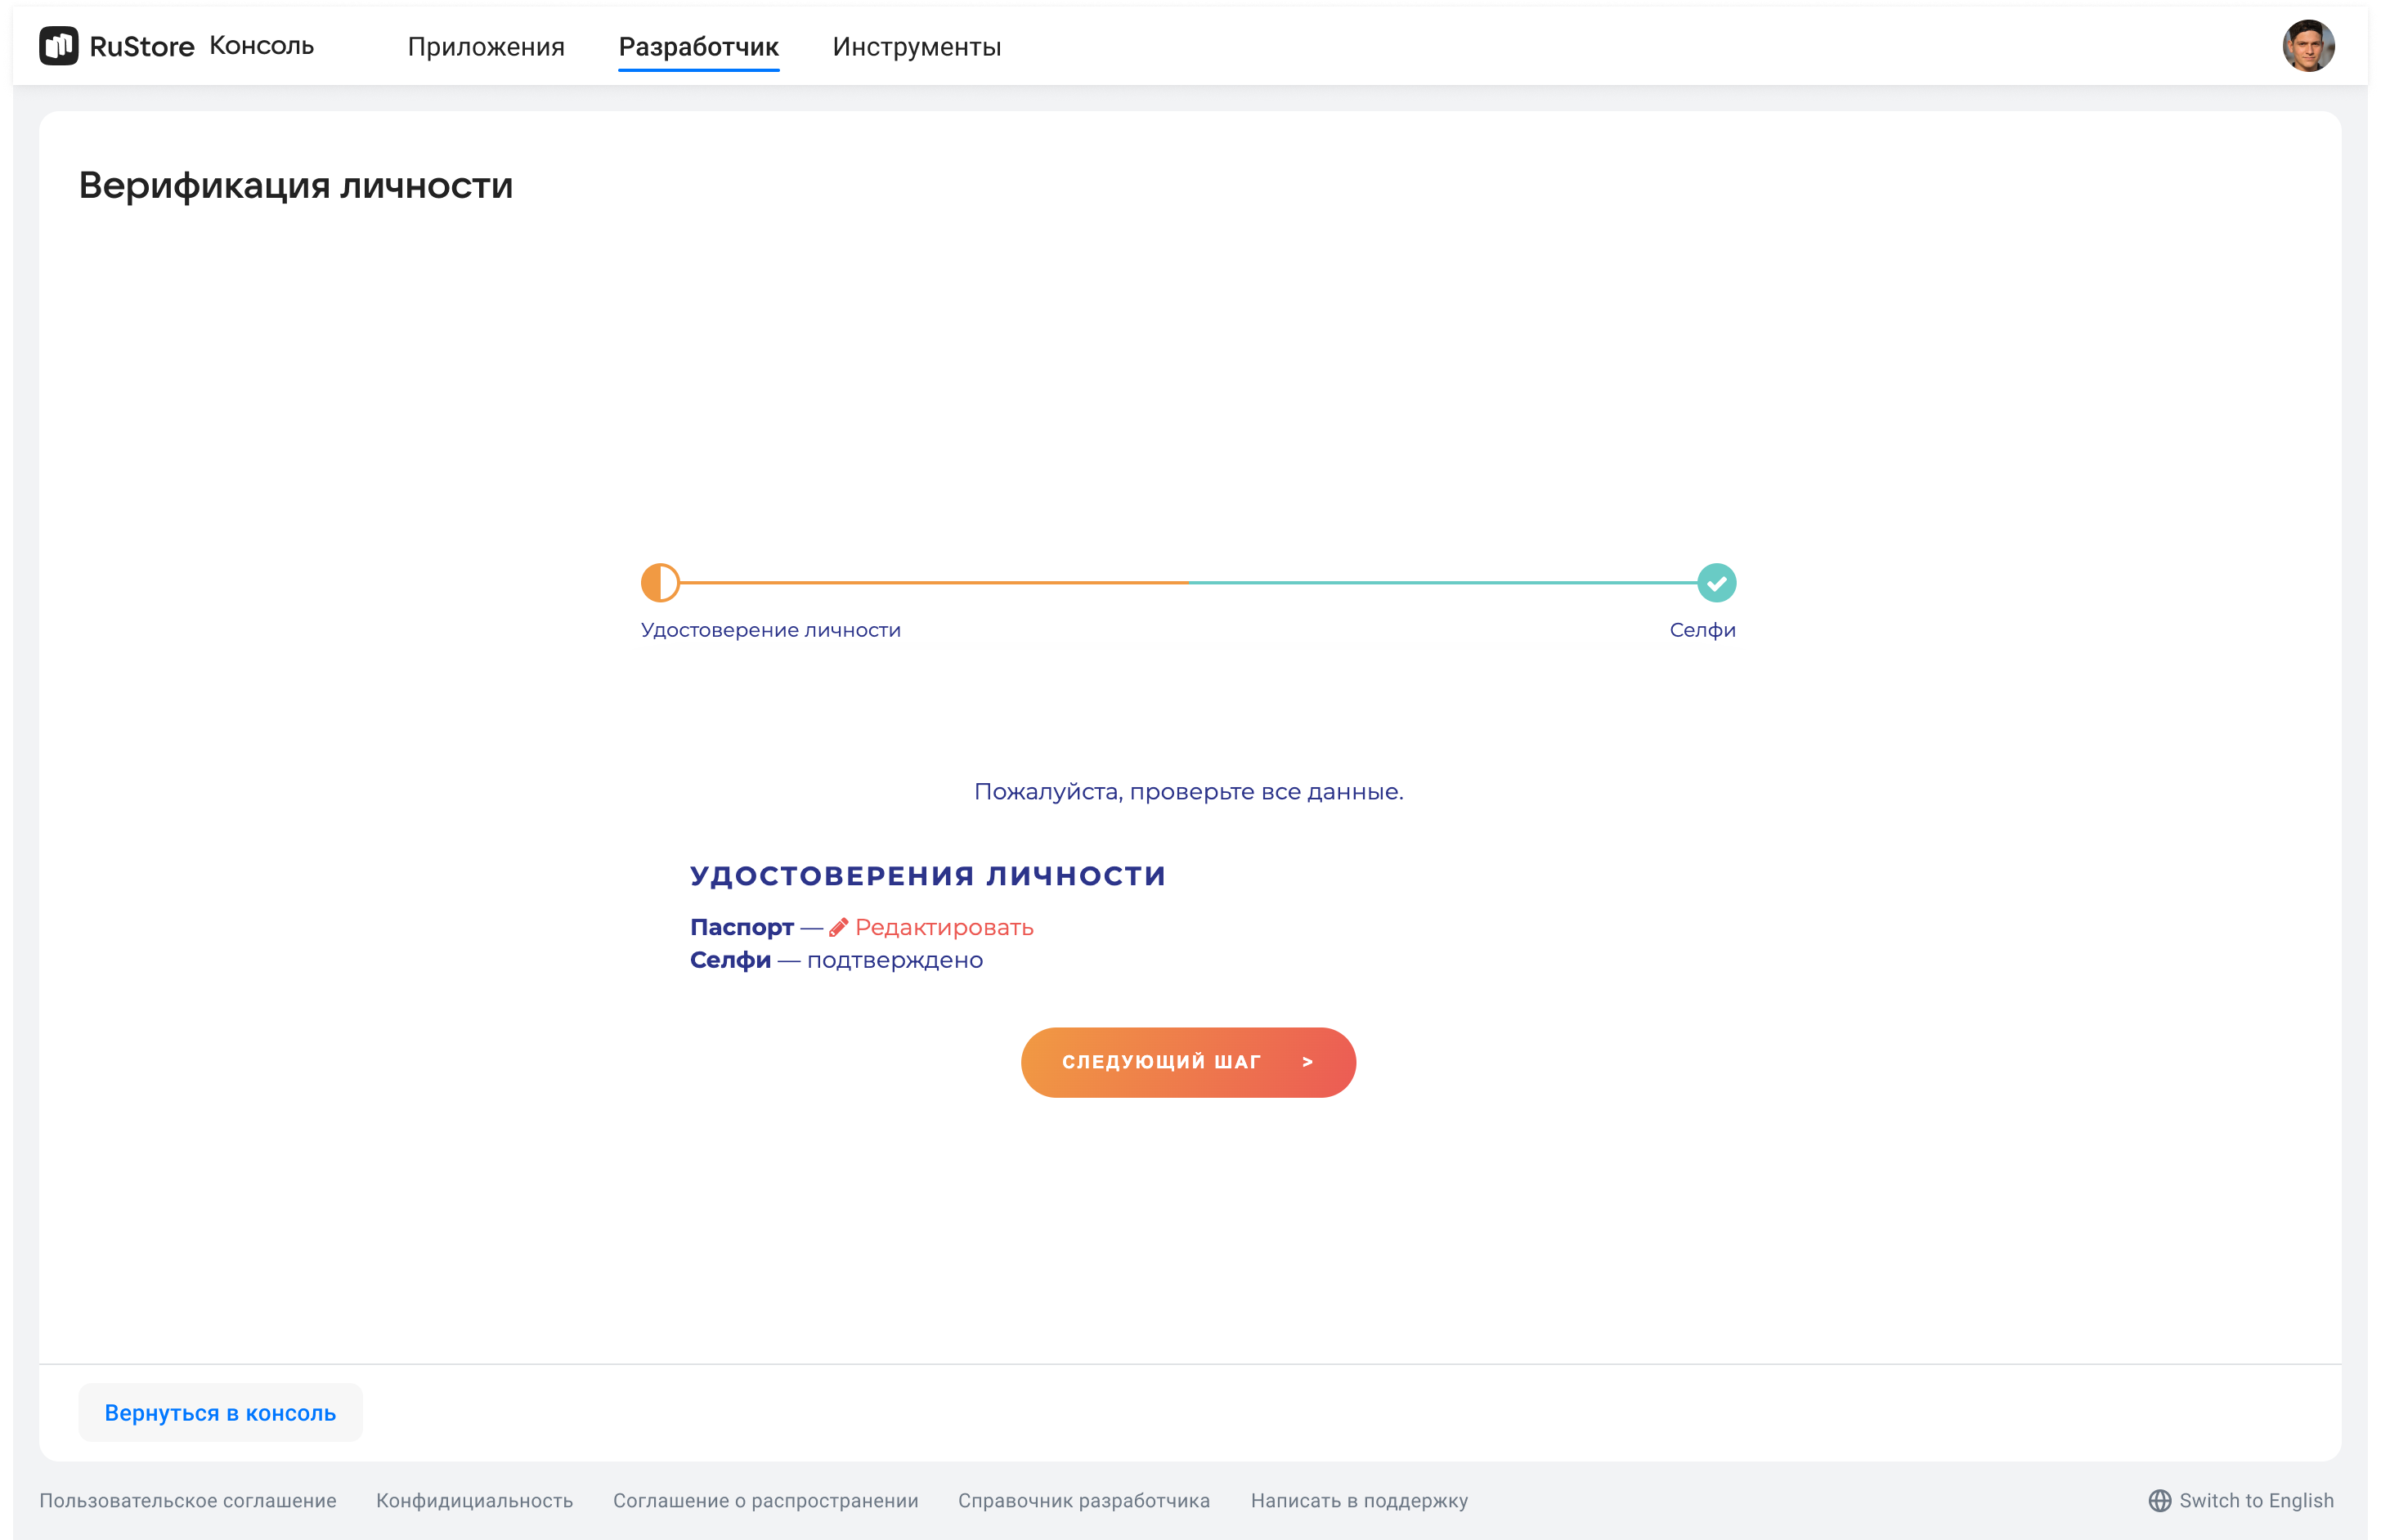Click the Селфи step label

pyautogui.click(x=1702, y=630)
